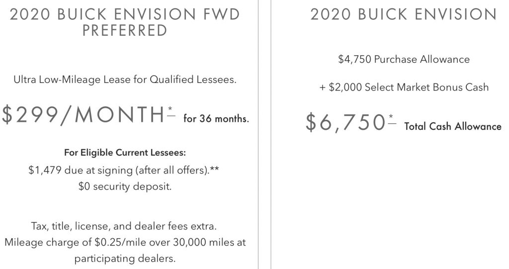The width and height of the screenshot is (509, 269).
Task: Click the $6,750 total amount
Action: [x=346, y=122]
